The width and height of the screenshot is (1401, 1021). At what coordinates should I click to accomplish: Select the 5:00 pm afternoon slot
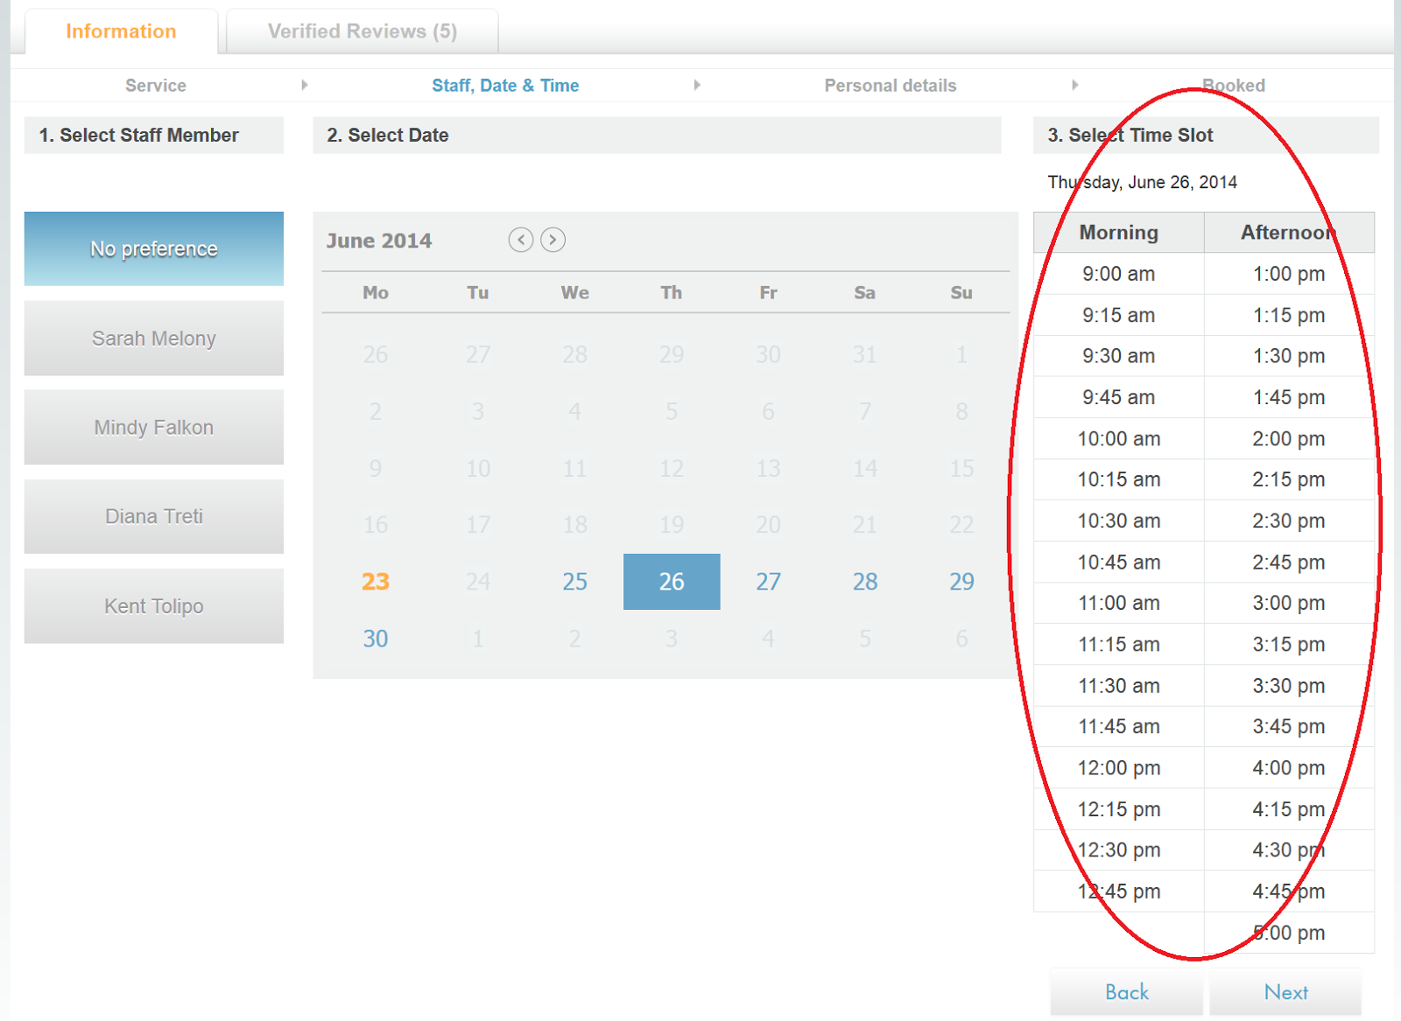[1286, 933]
